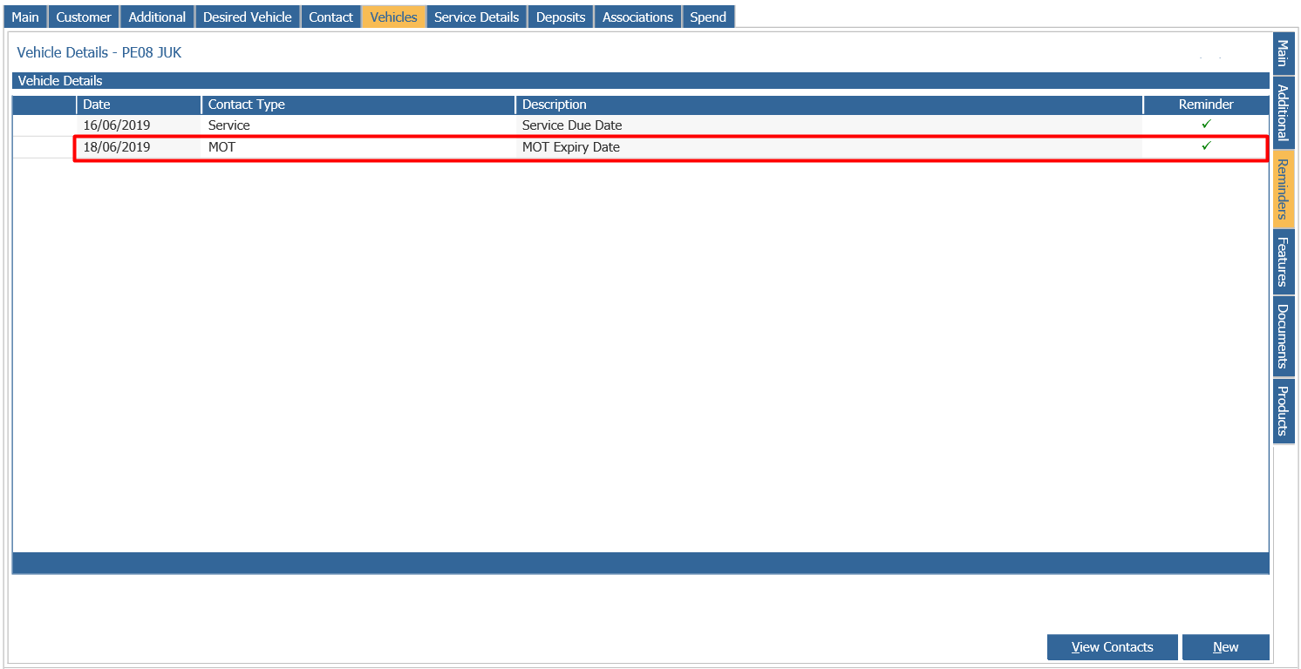The image size is (1301, 669).
Task: Select the Reminders side tab
Action: point(1284,189)
